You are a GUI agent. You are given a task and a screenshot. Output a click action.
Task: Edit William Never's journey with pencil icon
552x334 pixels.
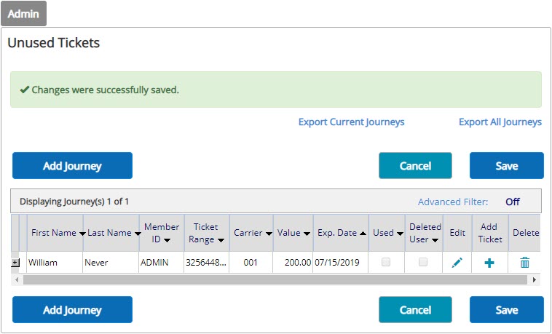(x=457, y=263)
